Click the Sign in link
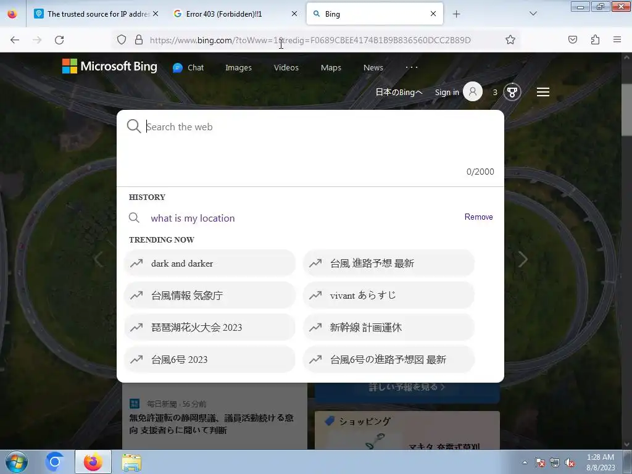The height and width of the screenshot is (474, 632). pos(447,93)
